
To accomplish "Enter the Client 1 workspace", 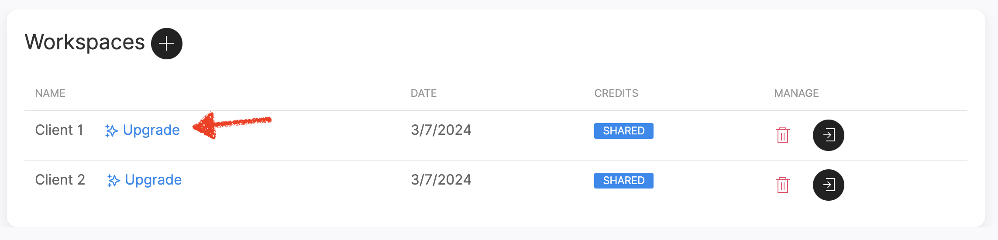I will (828, 135).
